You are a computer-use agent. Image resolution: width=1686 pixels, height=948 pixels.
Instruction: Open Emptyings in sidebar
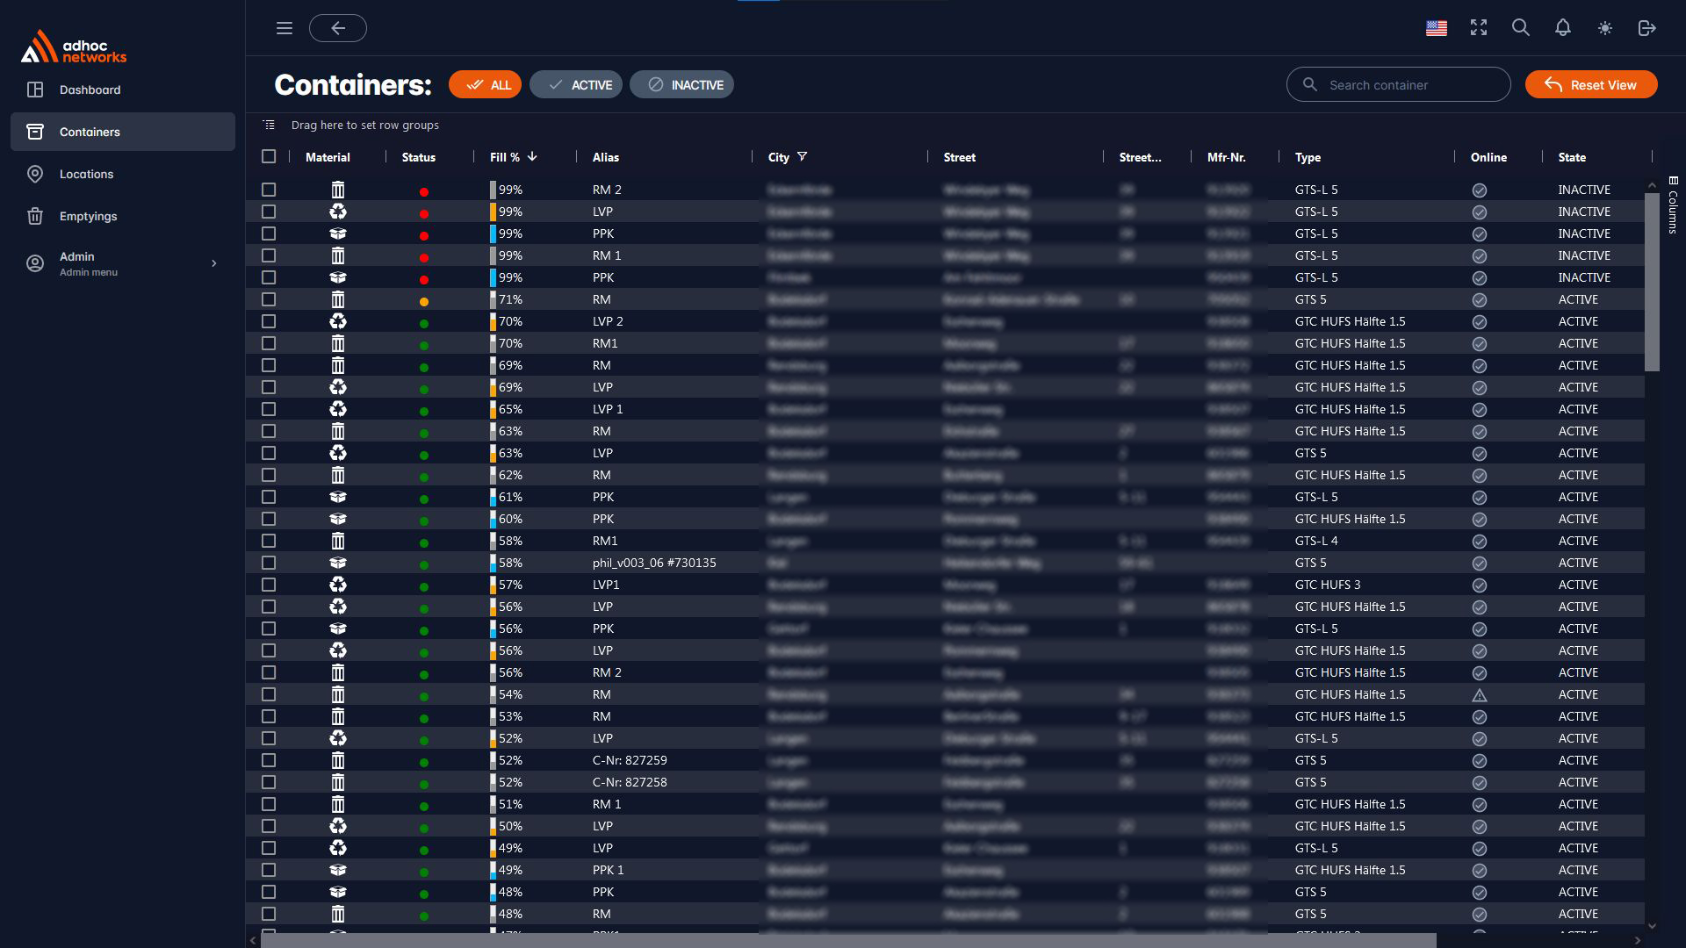(x=123, y=216)
